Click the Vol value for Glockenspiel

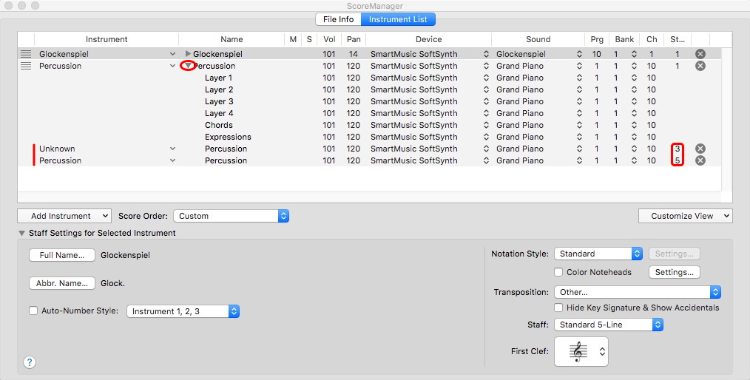tap(329, 54)
